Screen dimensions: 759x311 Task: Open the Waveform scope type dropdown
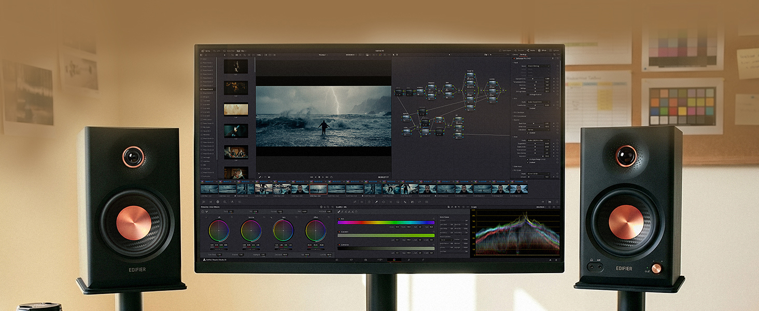coord(541,207)
